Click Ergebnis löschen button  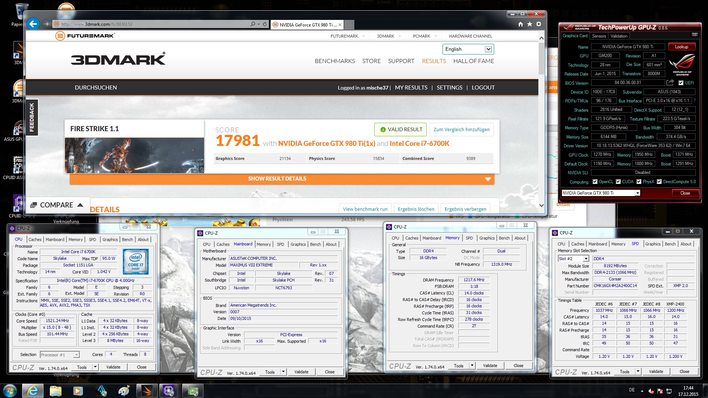pos(416,209)
